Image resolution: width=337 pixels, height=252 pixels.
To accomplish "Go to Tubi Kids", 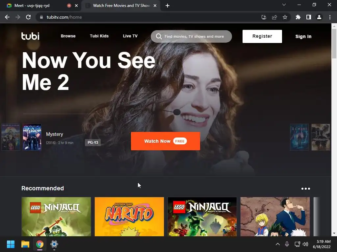I will 99,36.
